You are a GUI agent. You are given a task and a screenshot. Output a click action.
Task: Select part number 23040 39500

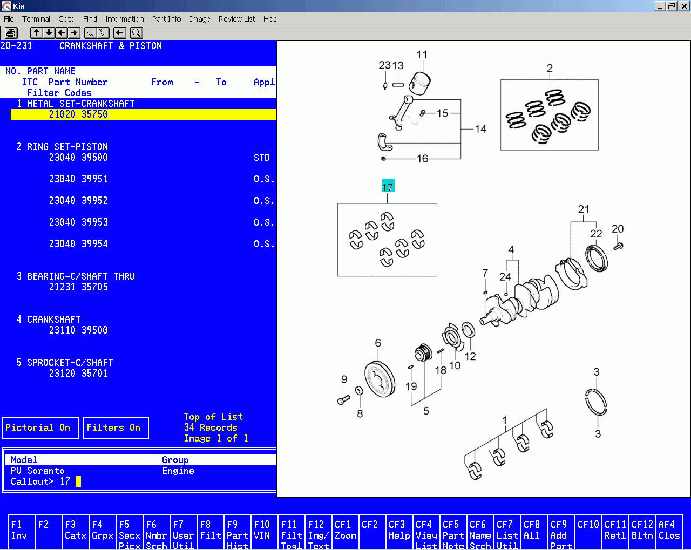pos(78,158)
